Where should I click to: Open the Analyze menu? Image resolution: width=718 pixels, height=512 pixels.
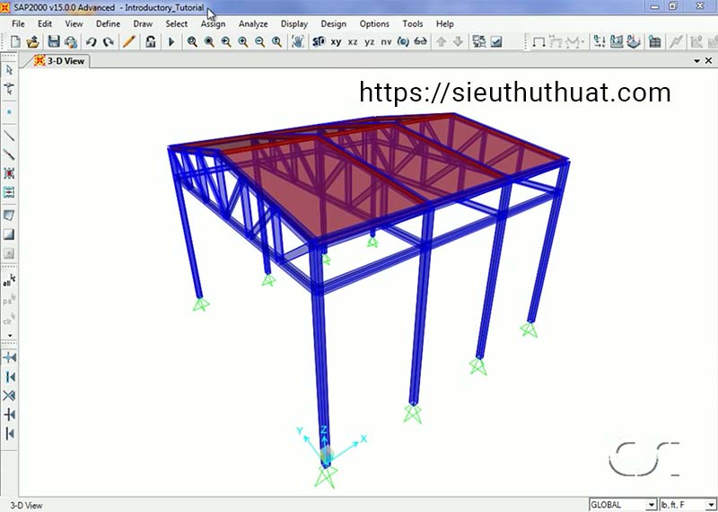pyautogui.click(x=253, y=24)
